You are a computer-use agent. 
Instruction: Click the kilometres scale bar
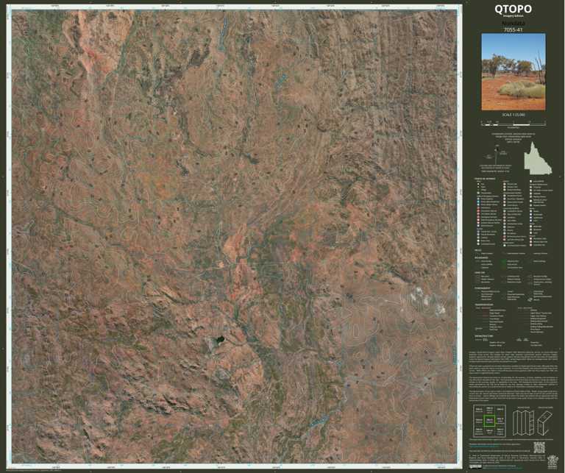pyautogui.click(x=514, y=123)
